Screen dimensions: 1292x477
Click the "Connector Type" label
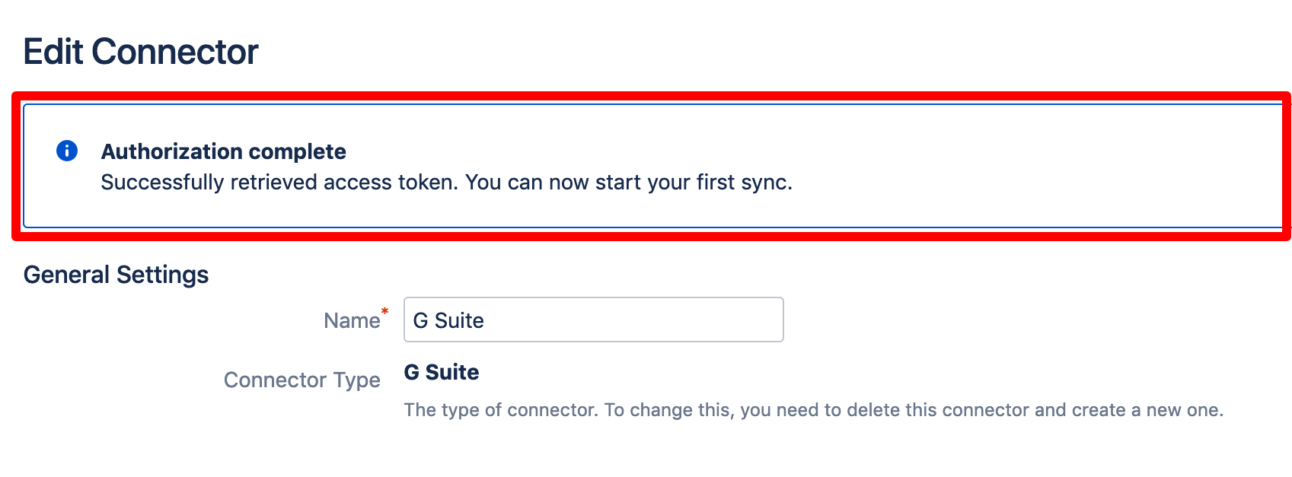click(302, 380)
